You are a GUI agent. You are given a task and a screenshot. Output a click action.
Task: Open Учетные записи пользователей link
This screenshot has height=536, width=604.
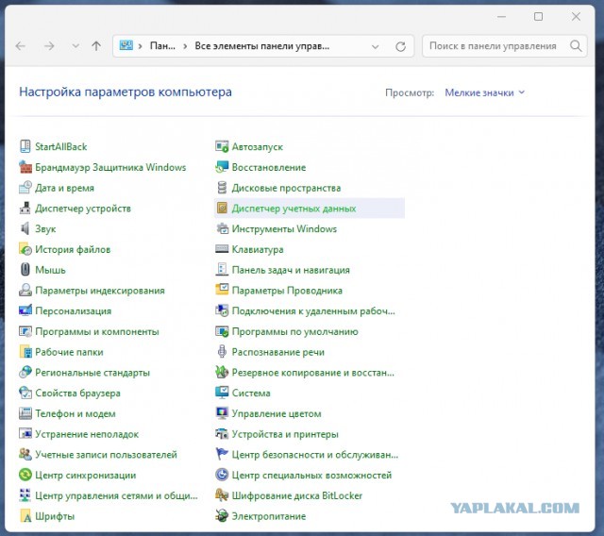pos(107,454)
